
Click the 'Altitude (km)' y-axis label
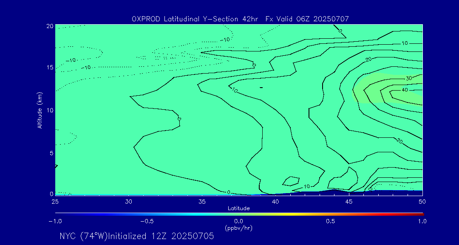tap(40, 110)
